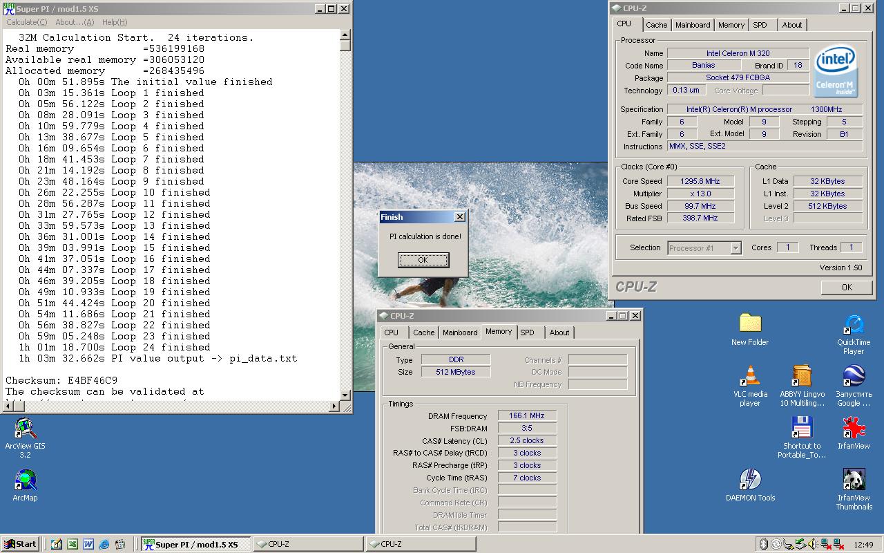The height and width of the screenshot is (553, 884).
Task: Switch to About tab in top CPU-Z
Action: coord(792,25)
